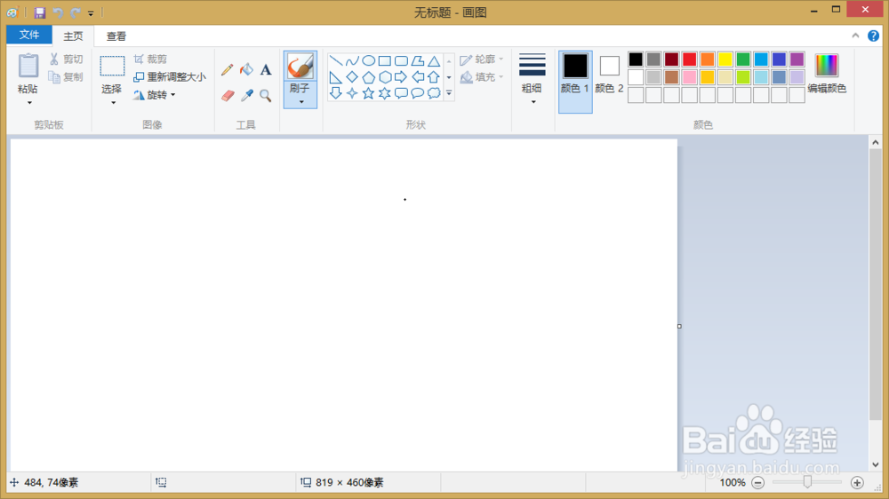Screen dimensions: 889x499
Task: Choose the Polygon shape
Action: click(x=417, y=60)
